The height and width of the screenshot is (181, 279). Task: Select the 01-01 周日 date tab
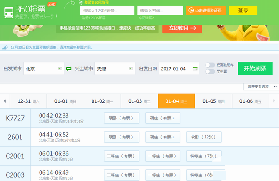tap(65, 101)
